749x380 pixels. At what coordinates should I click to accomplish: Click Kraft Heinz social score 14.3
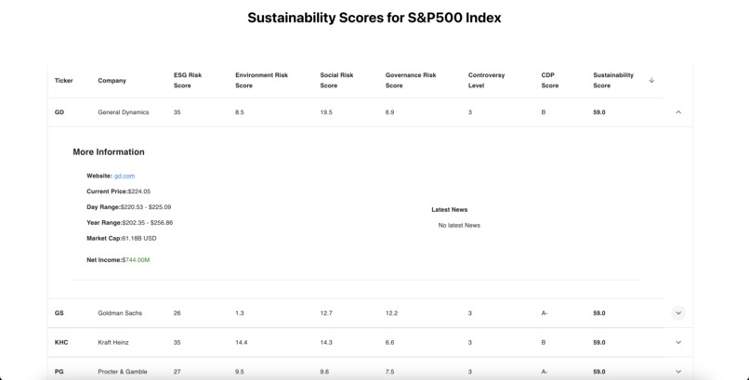pyautogui.click(x=326, y=342)
